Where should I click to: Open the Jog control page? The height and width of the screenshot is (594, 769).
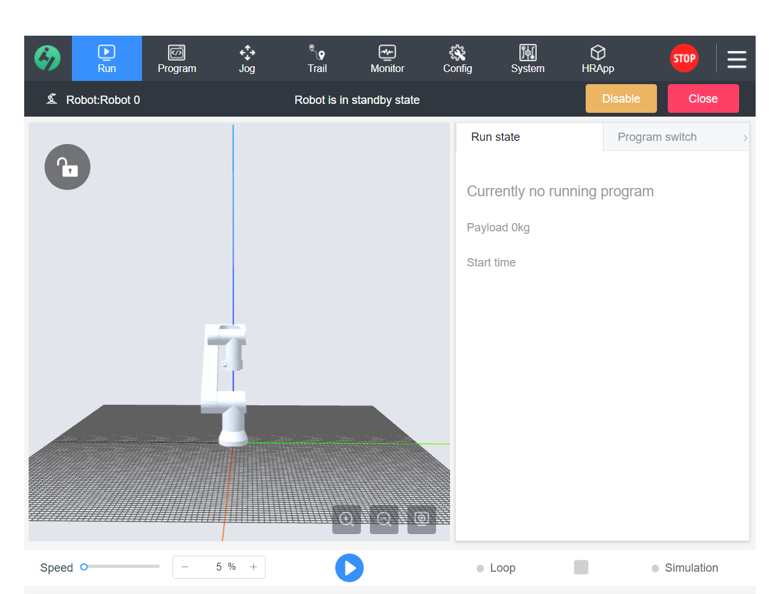pyautogui.click(x=247, y=59)
